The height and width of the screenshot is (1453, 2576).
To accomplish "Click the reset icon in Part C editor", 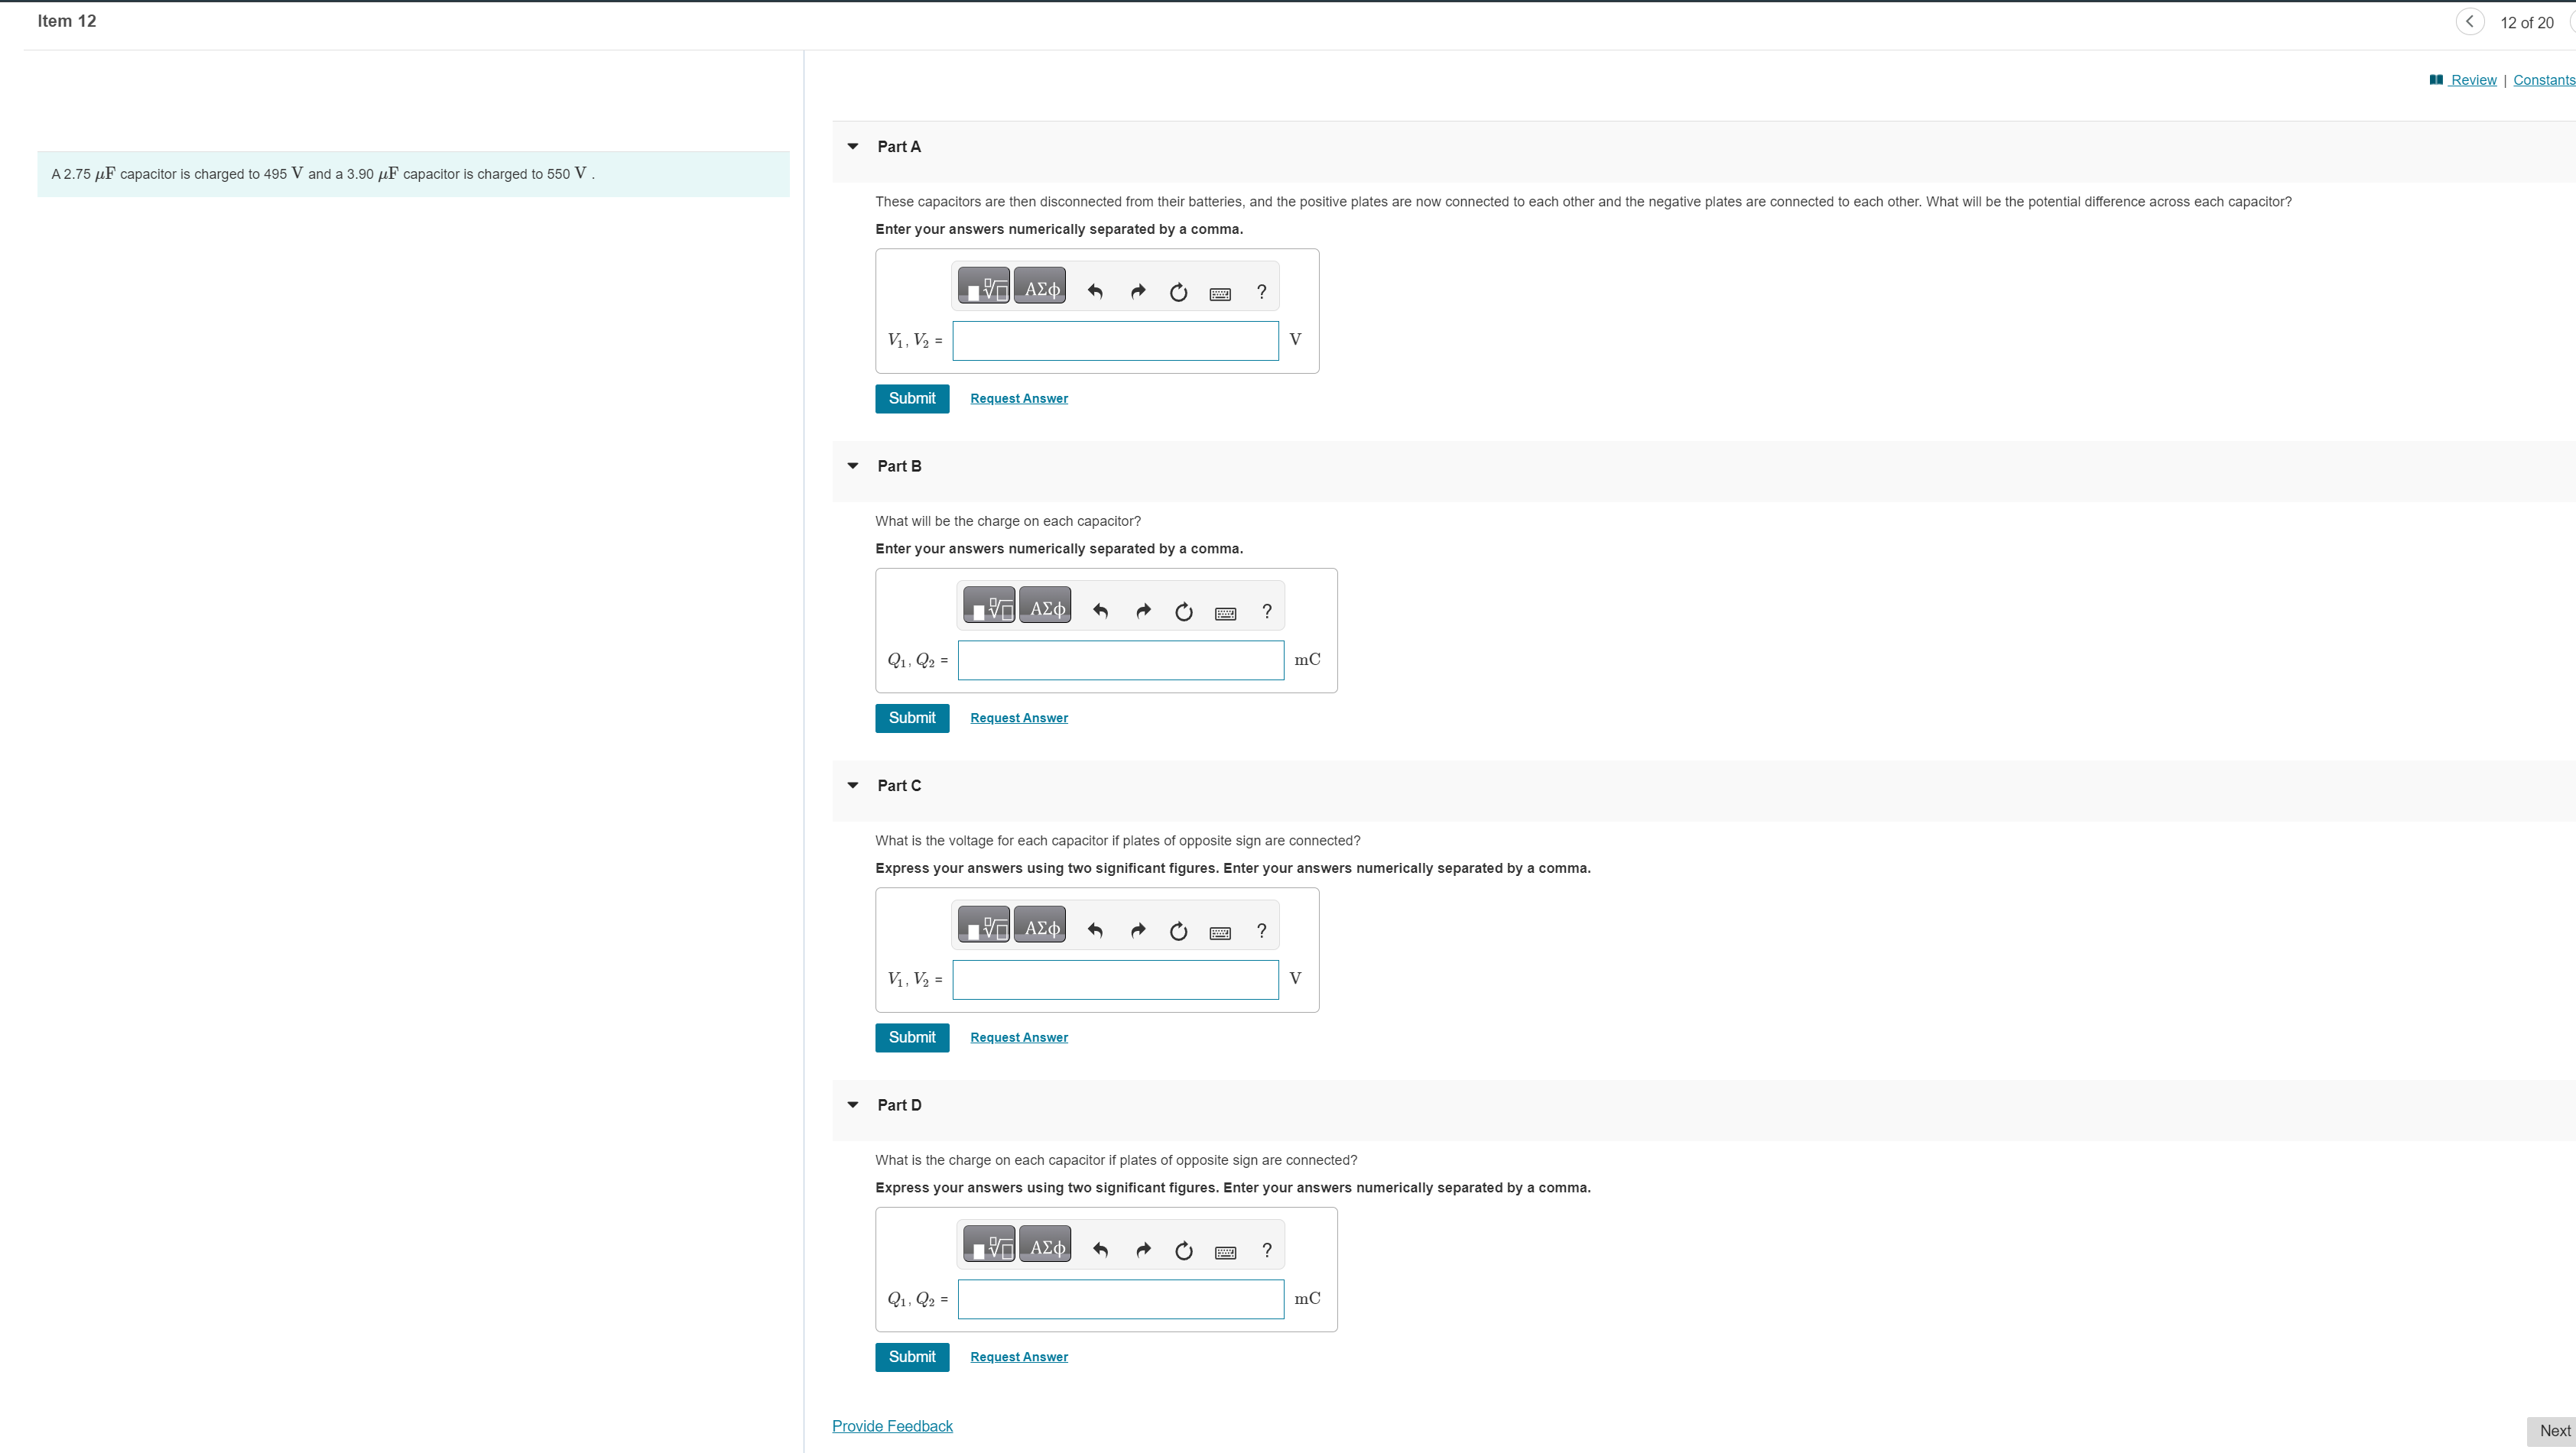I will (x=1178, y=930).
